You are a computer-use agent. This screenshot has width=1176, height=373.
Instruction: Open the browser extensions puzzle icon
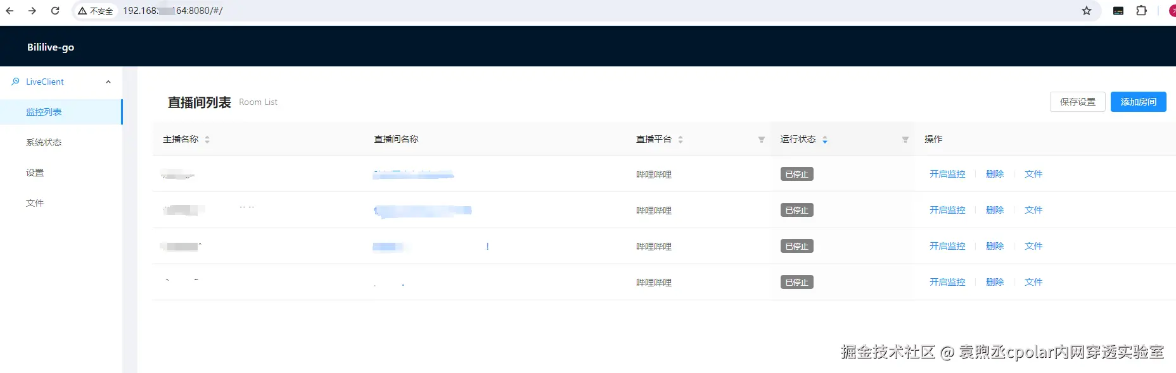click(x=1142, y=11)
